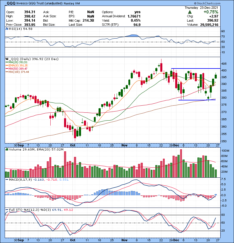The image size is (234, 243).
Task: Click the SCTR (ETF) value 94.9
Action: click(x=137, y=25)
